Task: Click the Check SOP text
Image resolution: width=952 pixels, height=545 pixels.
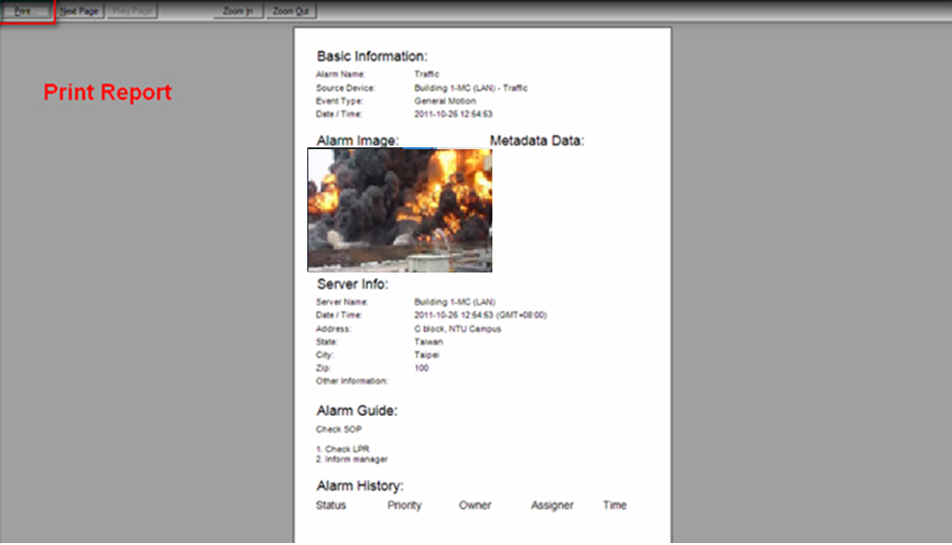Action: (x=339, y=429)
